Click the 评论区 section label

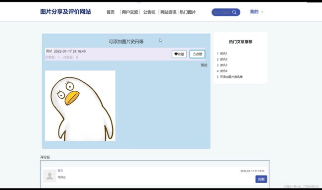click(45, 157)
